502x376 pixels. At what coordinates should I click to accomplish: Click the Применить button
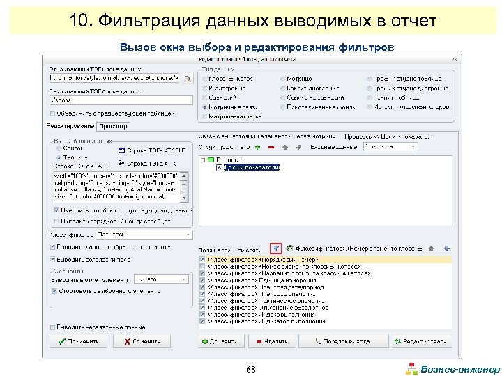click(78, 341)
